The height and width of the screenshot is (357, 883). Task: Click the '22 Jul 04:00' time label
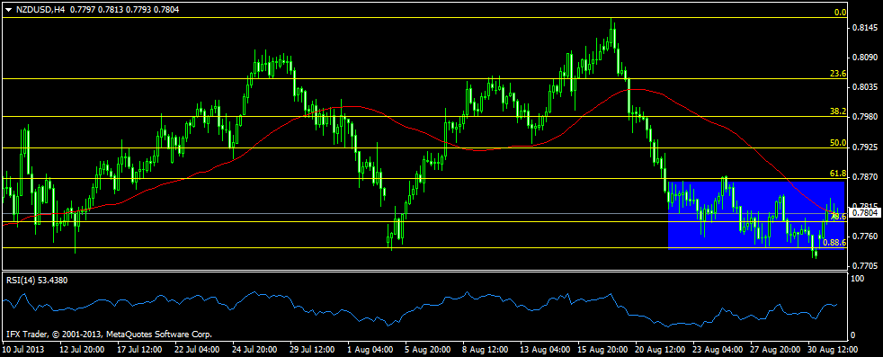click(197, 349)
